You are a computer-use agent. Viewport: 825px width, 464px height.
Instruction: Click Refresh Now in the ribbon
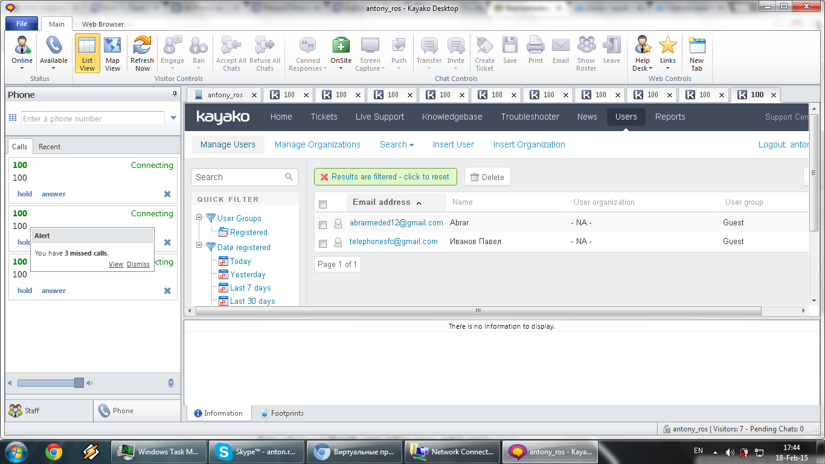pyautogui.click(x=143, y=53)
